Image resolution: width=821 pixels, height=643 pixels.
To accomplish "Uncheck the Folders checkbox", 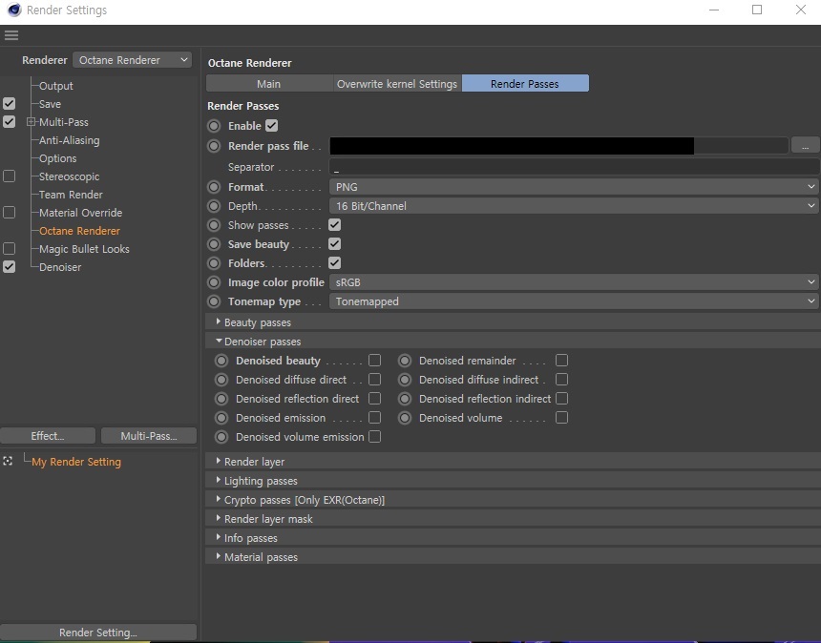I will [334, 263].
